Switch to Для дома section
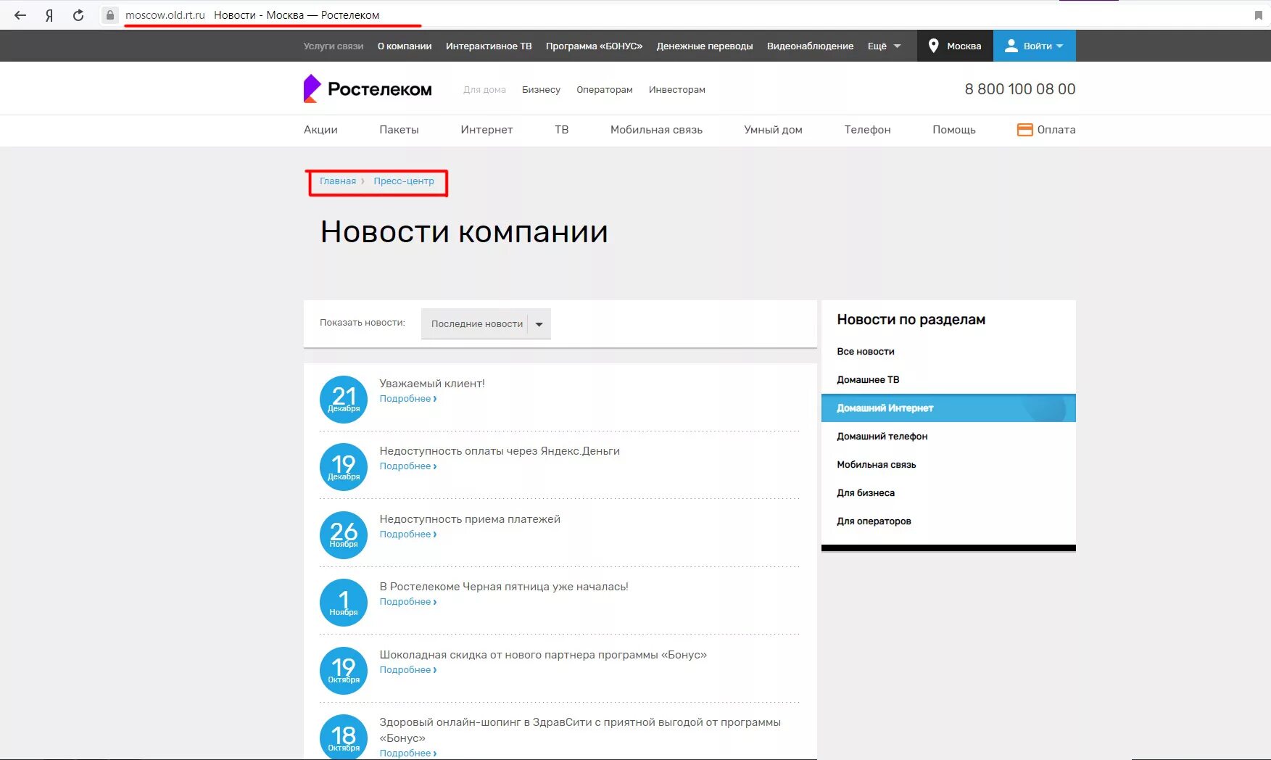 coord(484,89)
